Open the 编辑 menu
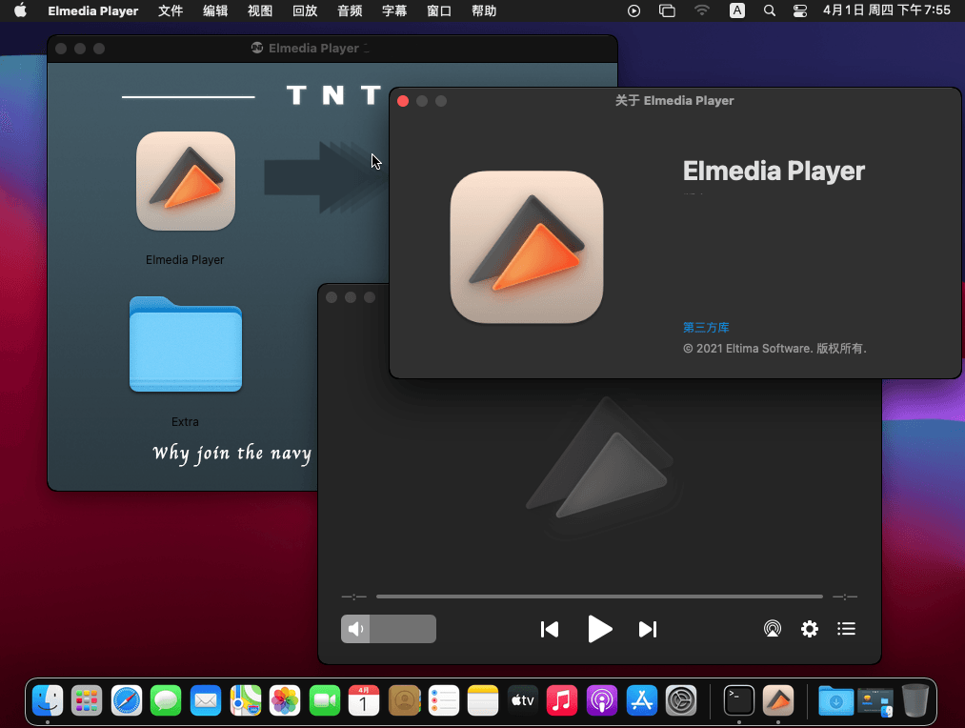 [x=215, y=11]
